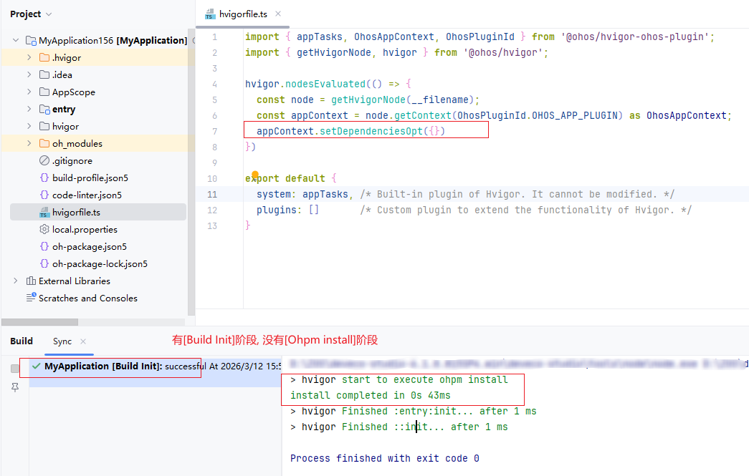The width and height of the screenshot is (749, 476).
Task: Expand the entry module folder
Action: click(29, 110)
